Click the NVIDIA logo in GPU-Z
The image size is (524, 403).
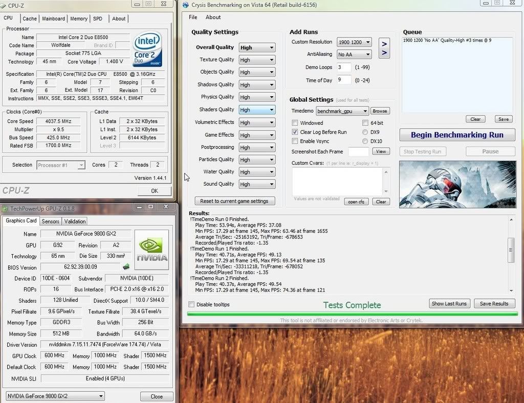[x=151, y=250]
